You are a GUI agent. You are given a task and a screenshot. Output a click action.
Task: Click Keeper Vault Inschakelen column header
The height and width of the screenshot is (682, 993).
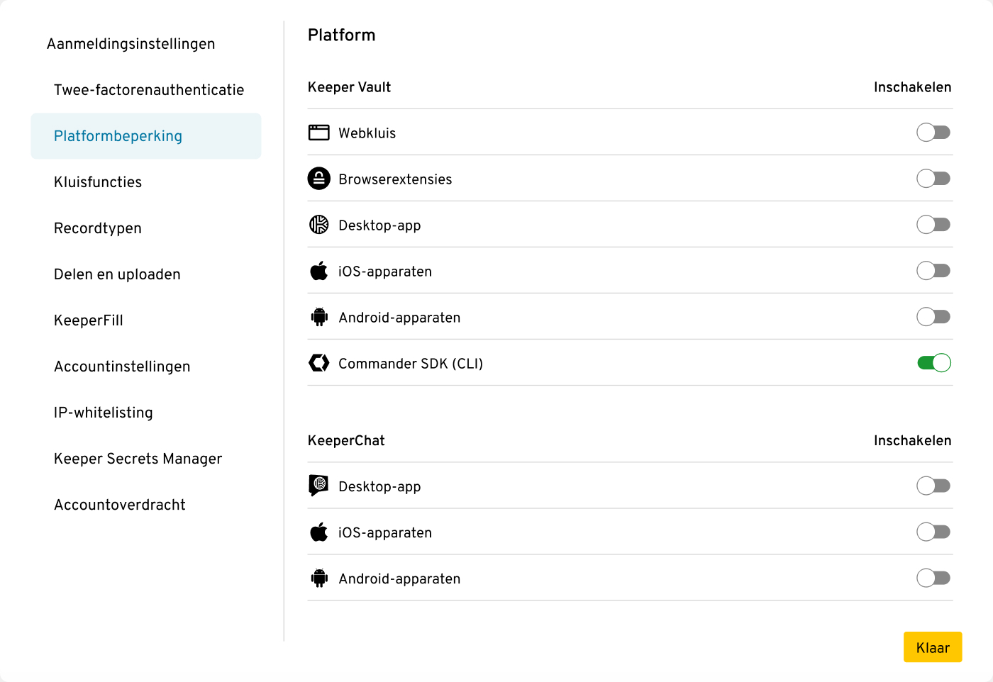pos(912,87)
